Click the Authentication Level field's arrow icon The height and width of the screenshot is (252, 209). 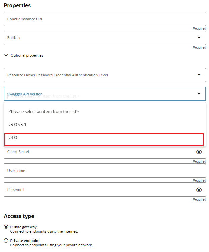point(199,75)
